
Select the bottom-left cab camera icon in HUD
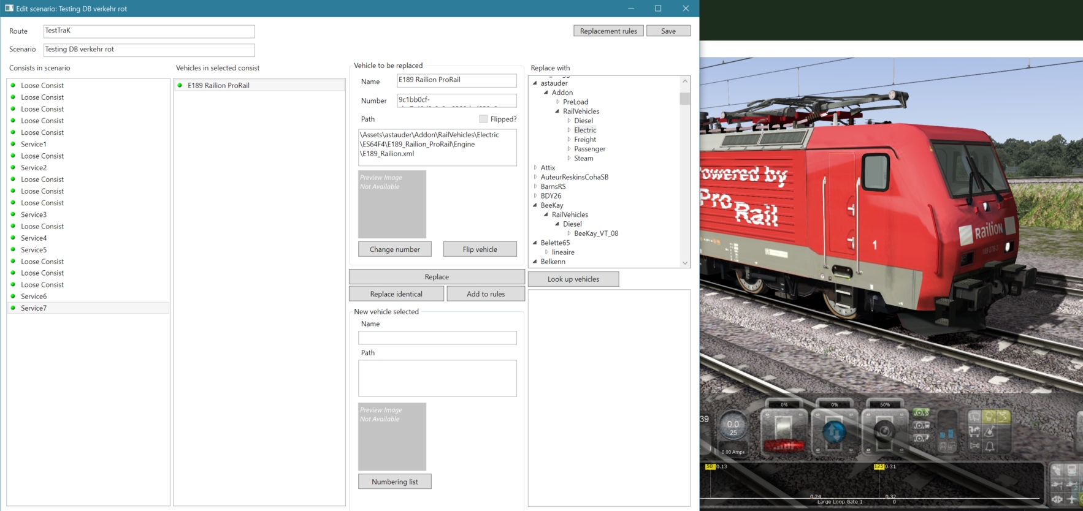pyautogui.click(x=1057, y=499)
